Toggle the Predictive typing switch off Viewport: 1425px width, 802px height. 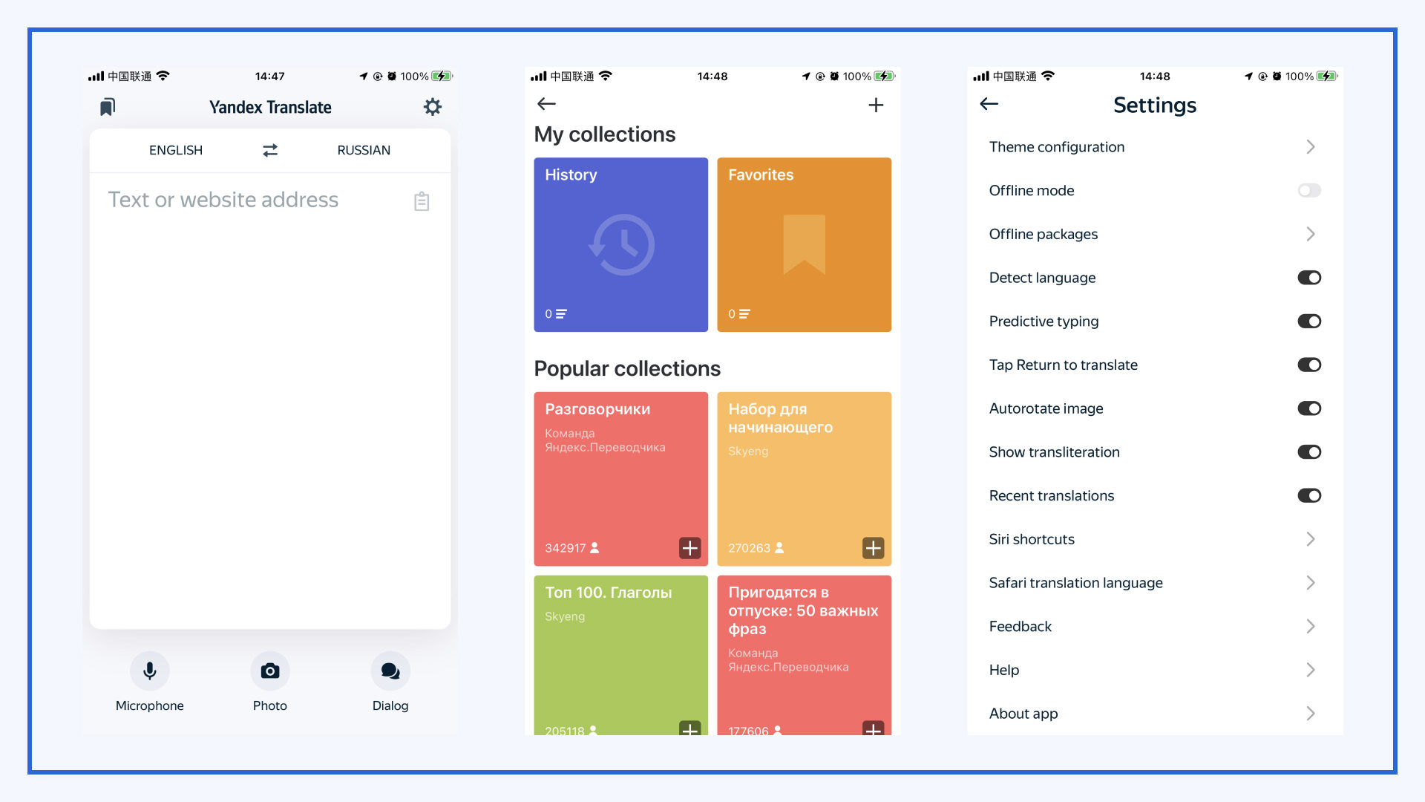point(1306,322)
